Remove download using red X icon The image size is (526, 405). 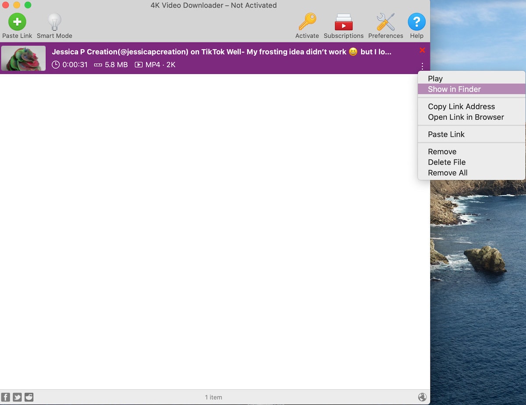pos(422,50)
